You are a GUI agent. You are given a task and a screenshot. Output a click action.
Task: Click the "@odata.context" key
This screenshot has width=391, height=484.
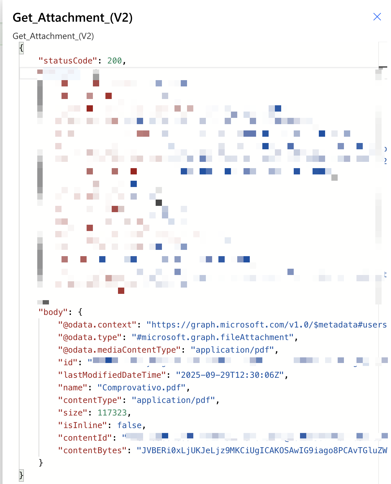point(97,325)
